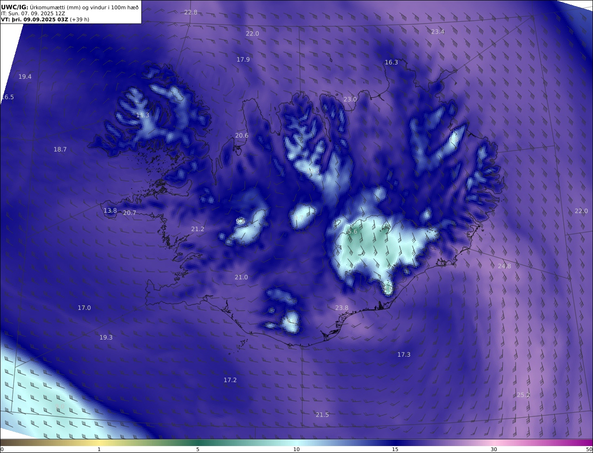Click the 19.3 value label
This screenshot has height=453, width=593.
[106, 337]
